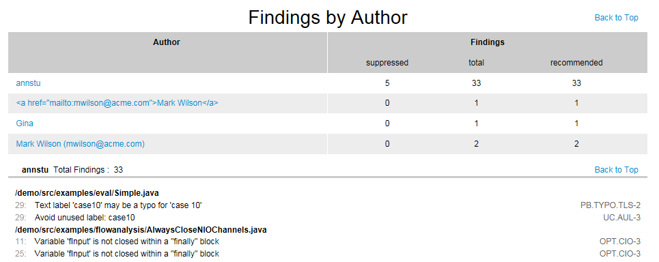This screenshot has width=659, height=262.
Task: Select the Author column header
Action: coord(167,42)
